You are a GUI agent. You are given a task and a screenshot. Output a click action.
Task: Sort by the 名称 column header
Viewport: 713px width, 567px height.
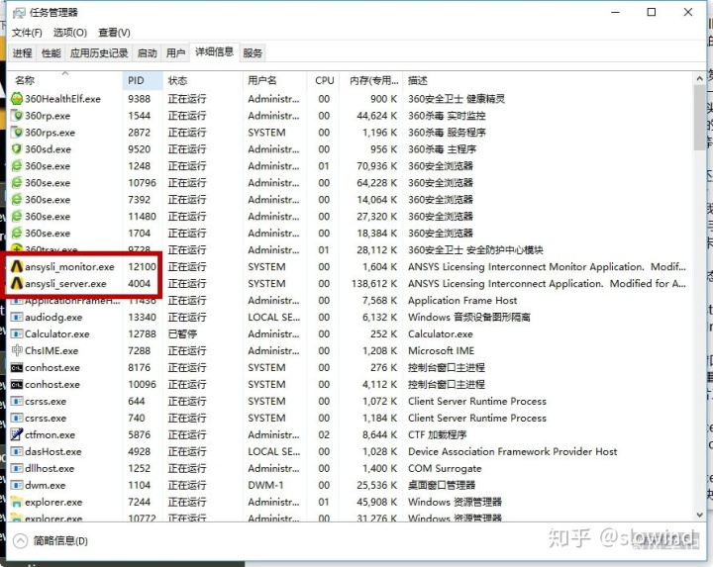[x=64, y=80]
